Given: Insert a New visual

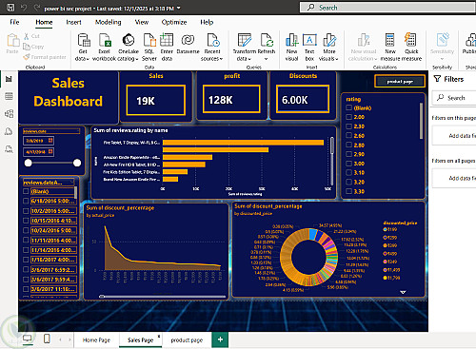Looking at the screenshot, I should pyautogui.click(x=291, y=47).
